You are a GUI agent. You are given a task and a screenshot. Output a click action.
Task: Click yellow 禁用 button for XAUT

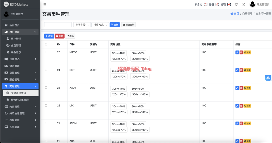pyautogui.click(x=247, y=88)
